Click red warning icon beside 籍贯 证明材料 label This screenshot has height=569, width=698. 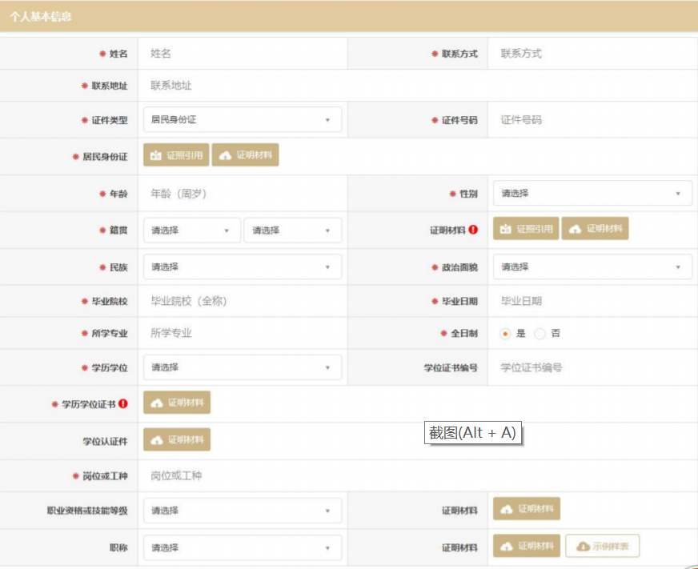(473, 230)
